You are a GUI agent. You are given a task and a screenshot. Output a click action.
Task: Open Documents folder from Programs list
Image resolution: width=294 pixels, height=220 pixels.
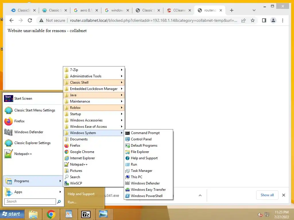pyautogui.click(x=94, y=139)
